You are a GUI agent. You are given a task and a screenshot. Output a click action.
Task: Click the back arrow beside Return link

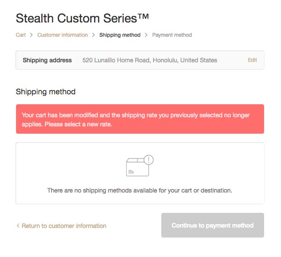pyautogui.click(x=18, y=225)
